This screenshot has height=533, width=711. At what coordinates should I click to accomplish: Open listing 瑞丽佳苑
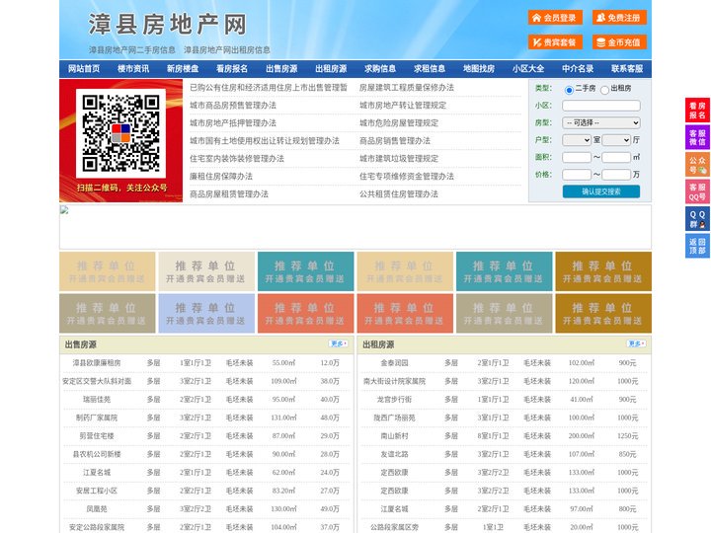(x=97, y=400)
